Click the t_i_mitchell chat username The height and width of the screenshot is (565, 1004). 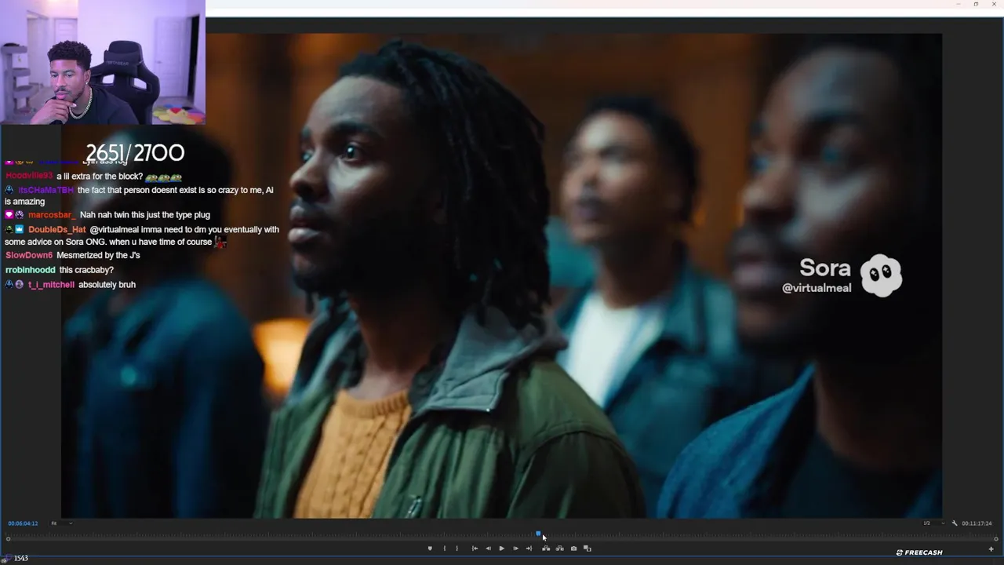51,285
